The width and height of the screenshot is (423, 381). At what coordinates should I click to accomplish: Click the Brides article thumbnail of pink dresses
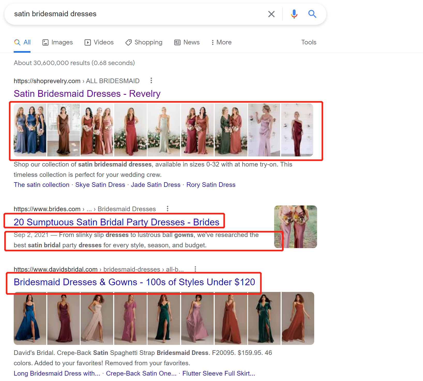point(295,227)
